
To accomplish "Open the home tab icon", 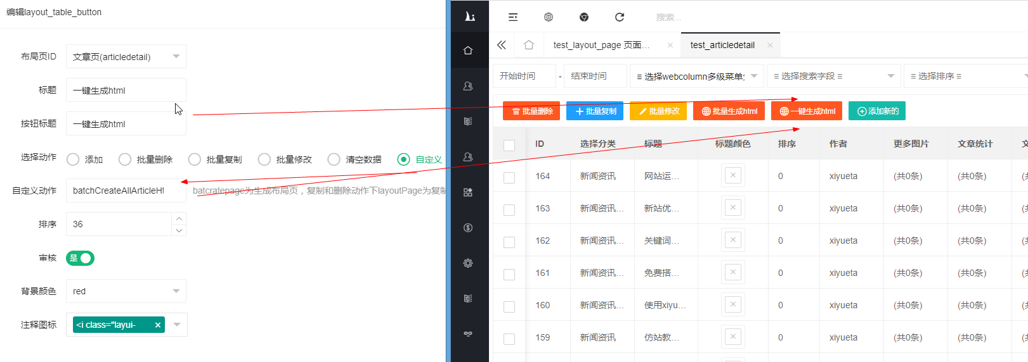I will pos(529,45).
